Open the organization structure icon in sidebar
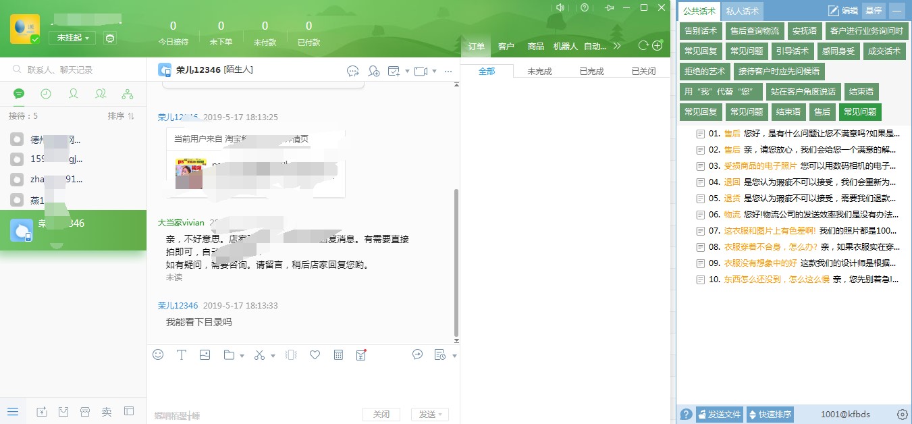This screenshot has width=912, height=424. point(128,94)
